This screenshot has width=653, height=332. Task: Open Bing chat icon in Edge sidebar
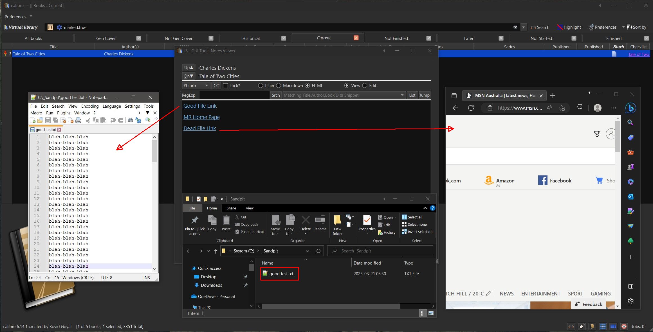point(630,108)
